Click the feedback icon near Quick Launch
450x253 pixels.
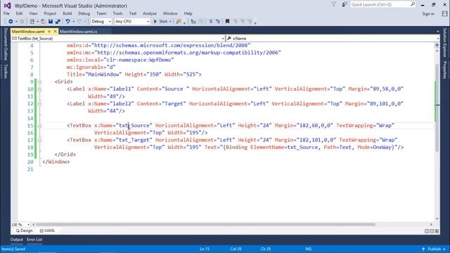point(345,5)
